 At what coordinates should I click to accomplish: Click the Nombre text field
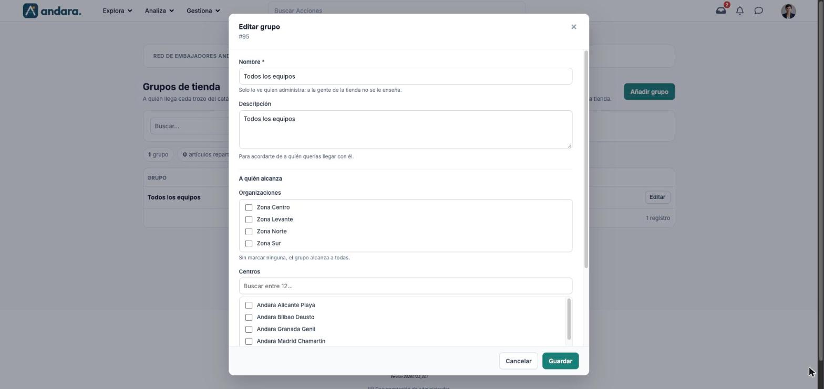click(405, 76)
